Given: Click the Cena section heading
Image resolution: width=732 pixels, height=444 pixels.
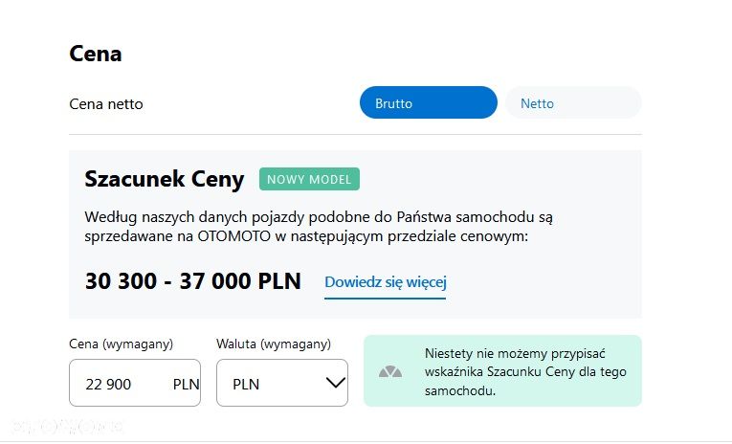Looking at the screenshot, I should [96, 54].
